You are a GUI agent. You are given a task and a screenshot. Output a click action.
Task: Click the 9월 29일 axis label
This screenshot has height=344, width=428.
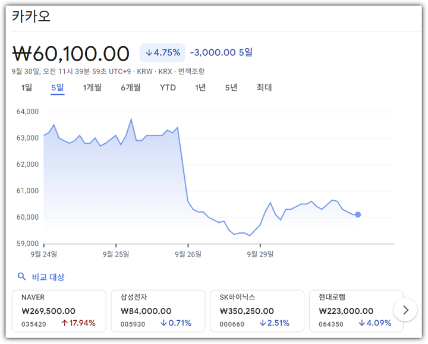pyautogui.click(x=260, y=254)
